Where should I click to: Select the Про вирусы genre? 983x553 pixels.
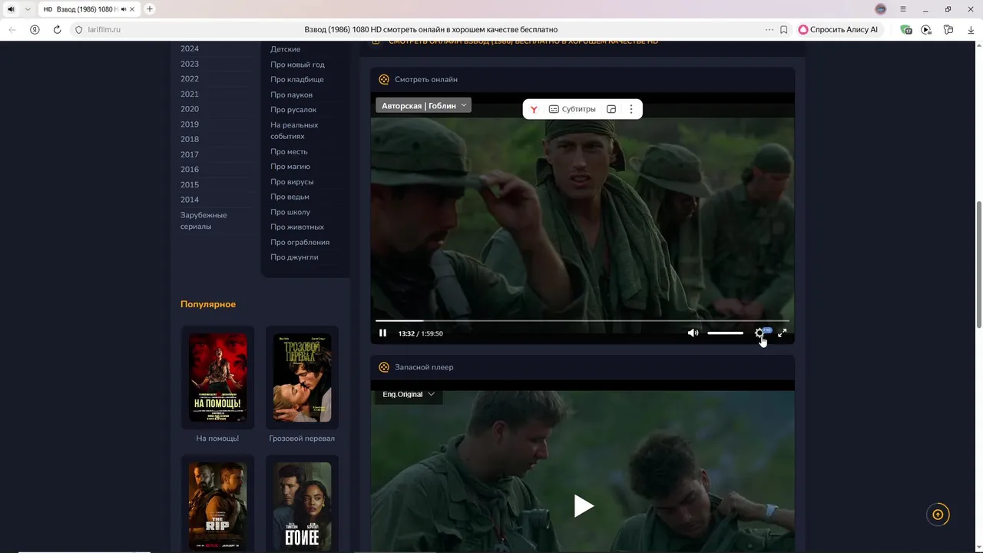tap(292, 182)
